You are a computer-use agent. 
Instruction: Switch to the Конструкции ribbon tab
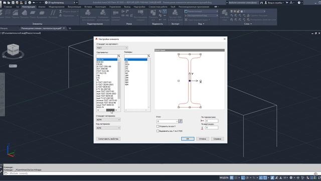(x=29, y=7)
